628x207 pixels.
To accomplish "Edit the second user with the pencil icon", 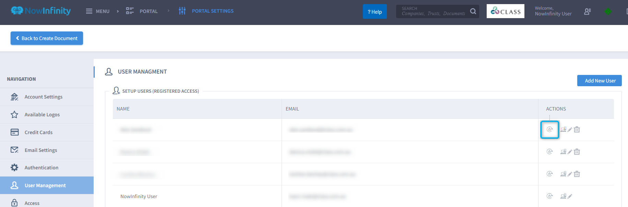I will coord(570,152).
